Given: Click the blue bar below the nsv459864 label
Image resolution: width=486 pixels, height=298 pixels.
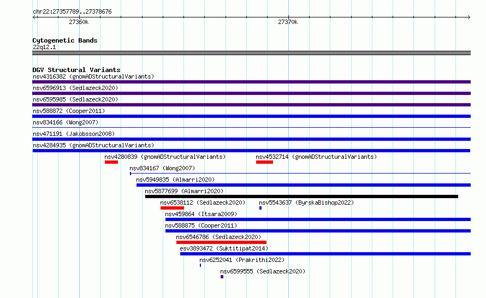Looking at the screenshot, I should point(318,219).
